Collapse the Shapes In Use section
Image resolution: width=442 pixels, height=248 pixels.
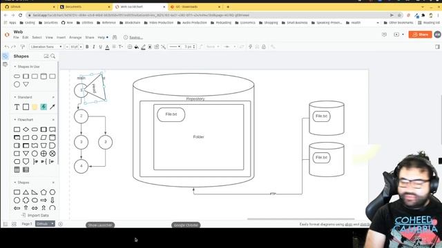[15, 67]
